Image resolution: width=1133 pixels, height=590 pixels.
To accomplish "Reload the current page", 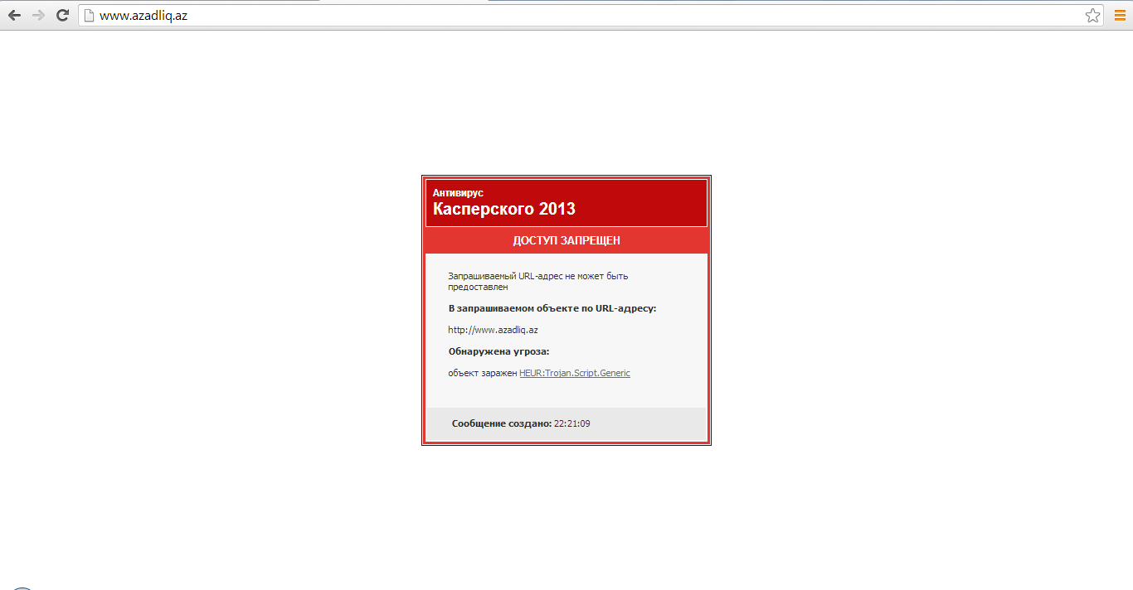I will pos(62,15).
